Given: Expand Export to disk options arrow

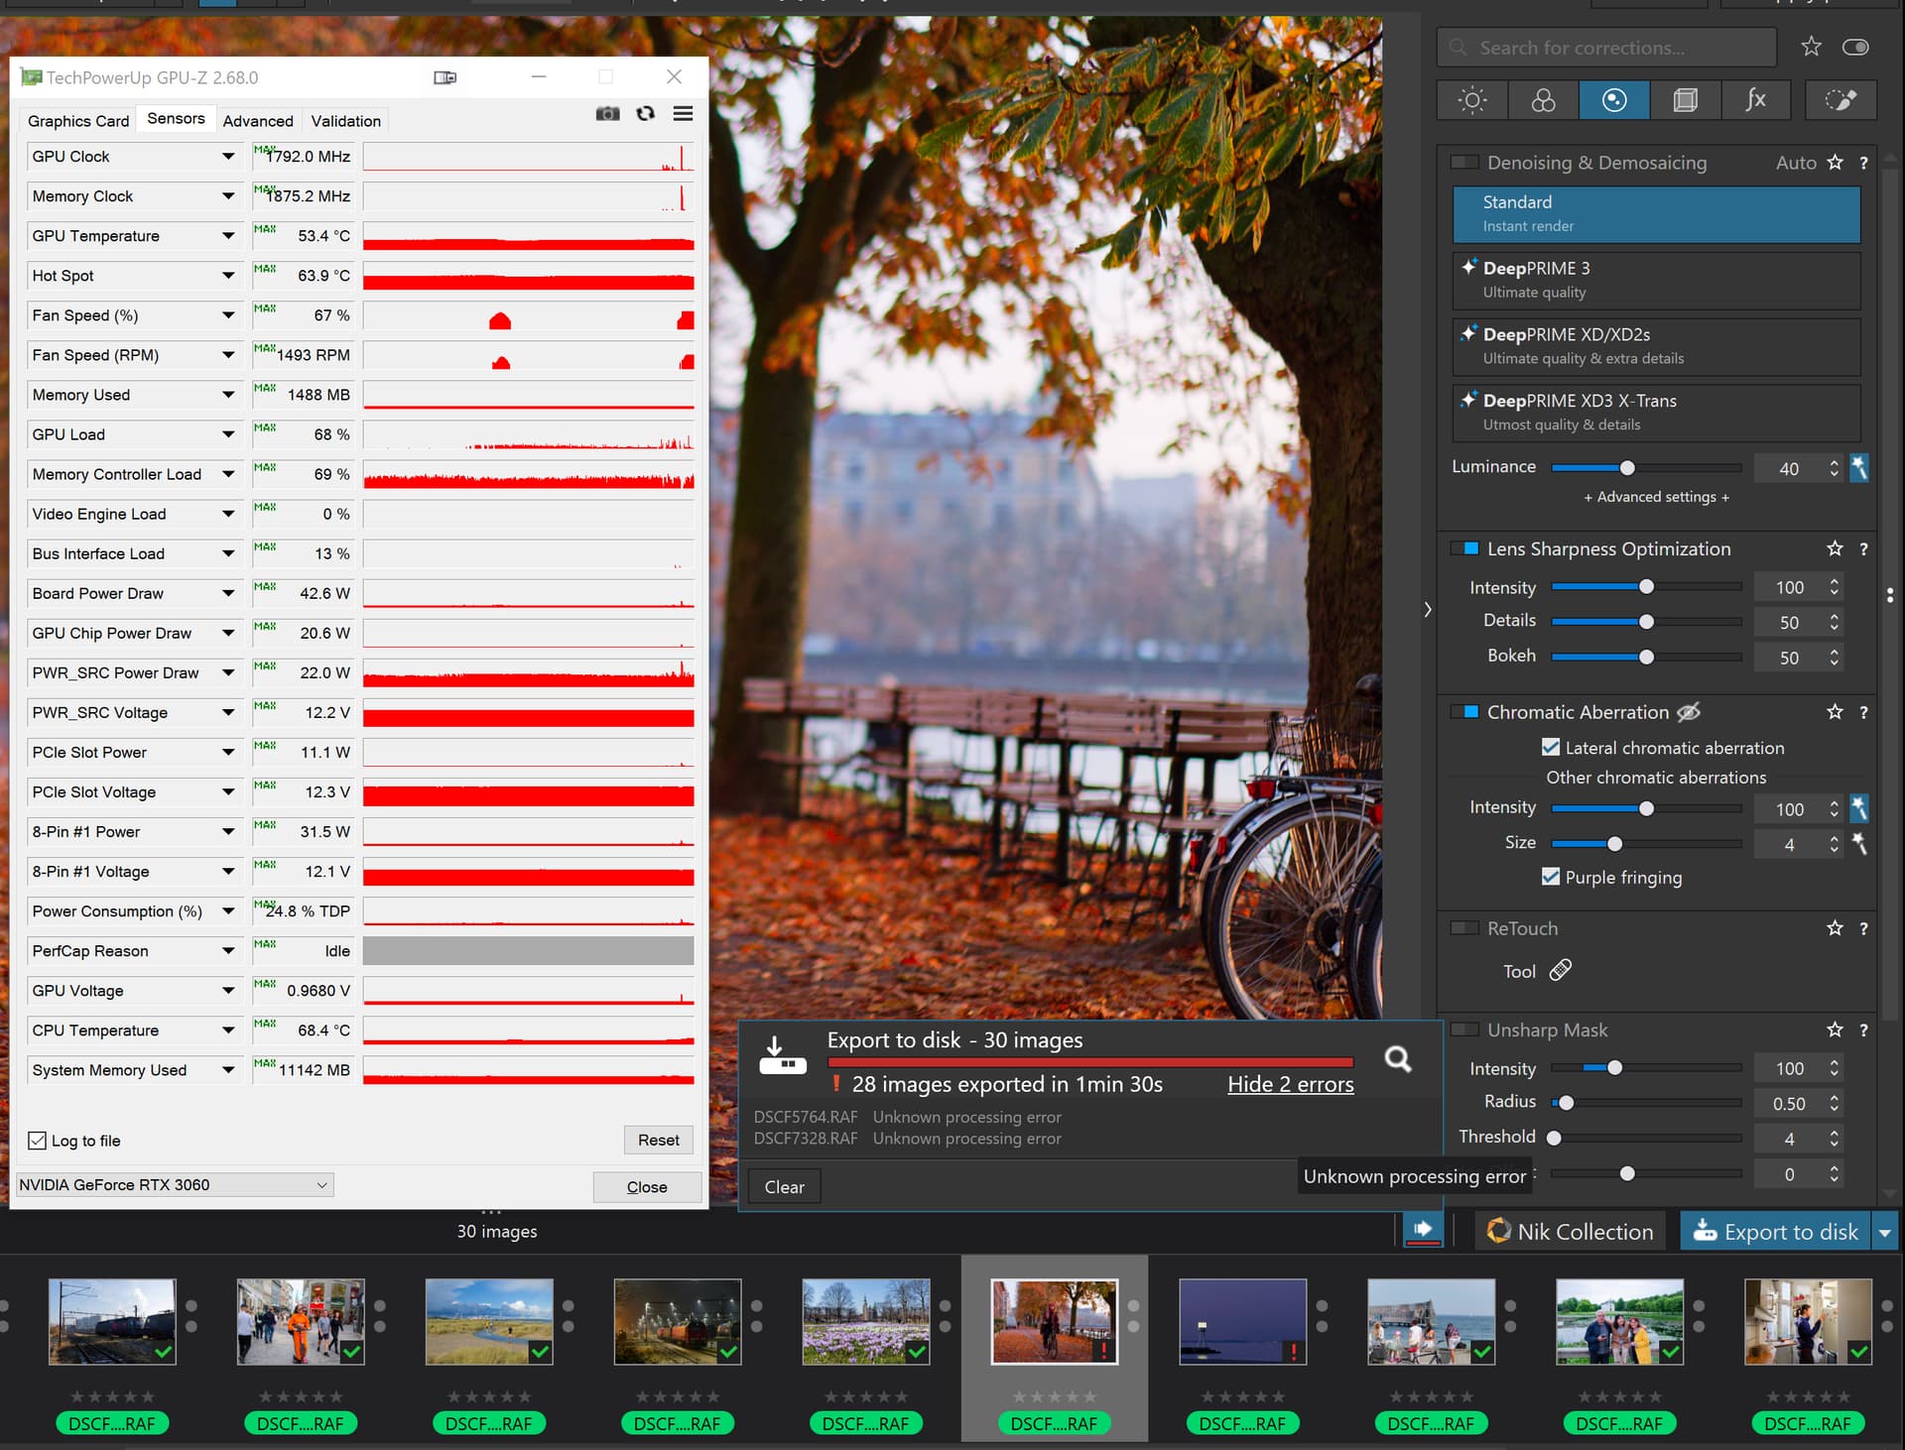Looking at the screenshot, I should pos(1884,1232).
